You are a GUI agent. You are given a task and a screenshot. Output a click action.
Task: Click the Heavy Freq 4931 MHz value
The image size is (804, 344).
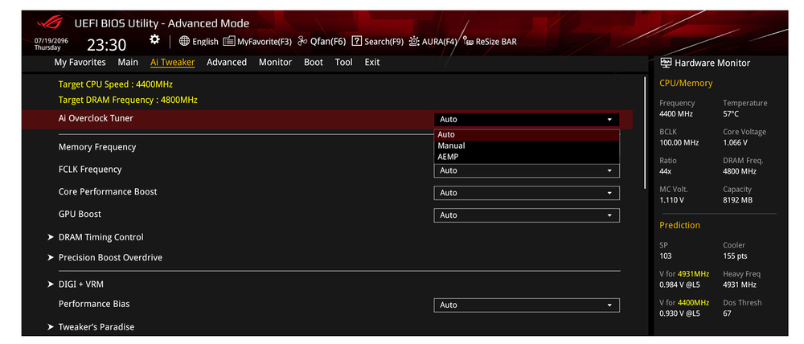click(x=740, y=285)
